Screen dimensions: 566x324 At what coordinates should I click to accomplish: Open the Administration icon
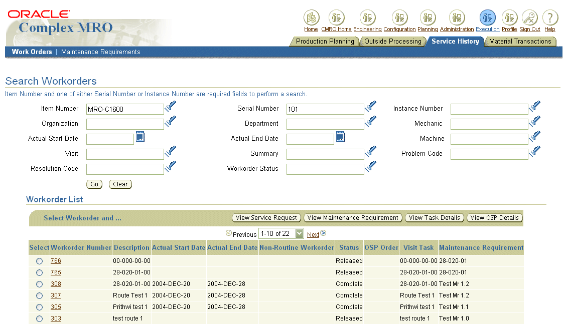pyautogui.click(x=457, y=18)
